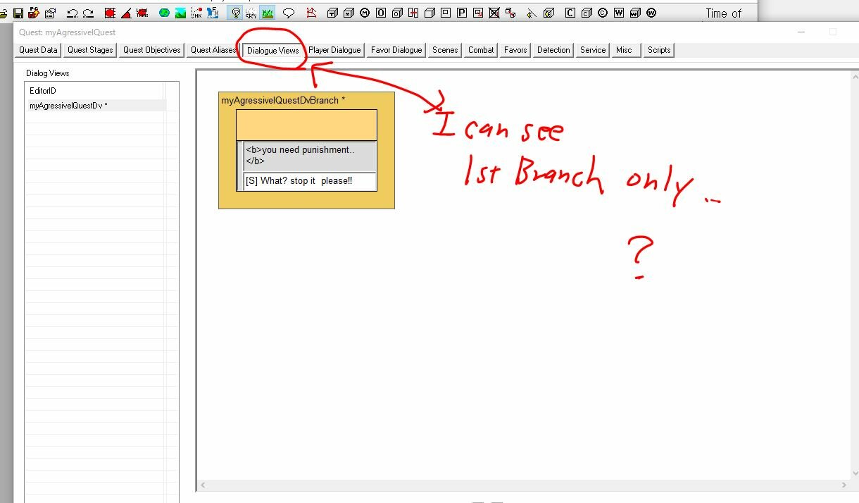Click the 3D box icon labeled o
Screen dimensions: 859x503
(x=397, y=13)
